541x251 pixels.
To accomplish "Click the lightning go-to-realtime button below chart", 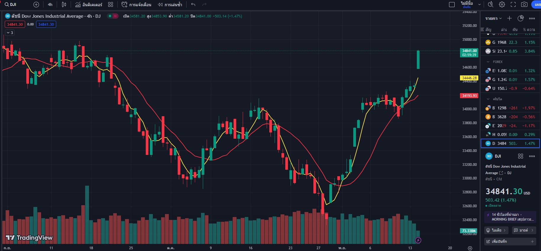I will pos(418,240).
